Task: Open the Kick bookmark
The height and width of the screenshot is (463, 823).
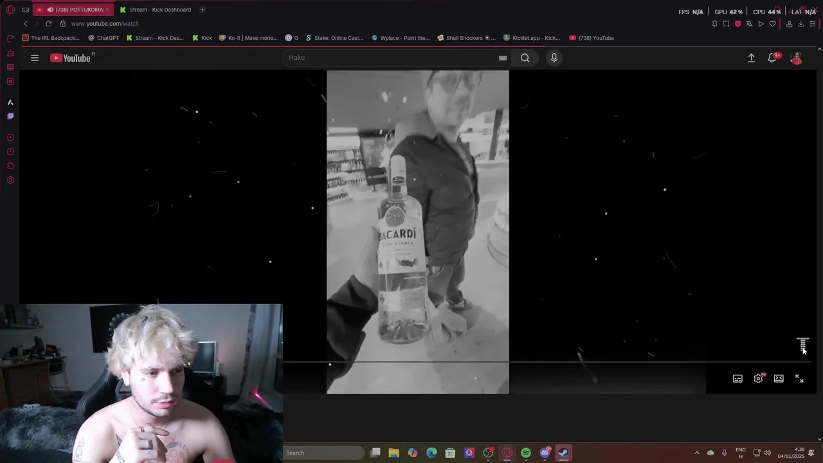Action: (202, 38)
